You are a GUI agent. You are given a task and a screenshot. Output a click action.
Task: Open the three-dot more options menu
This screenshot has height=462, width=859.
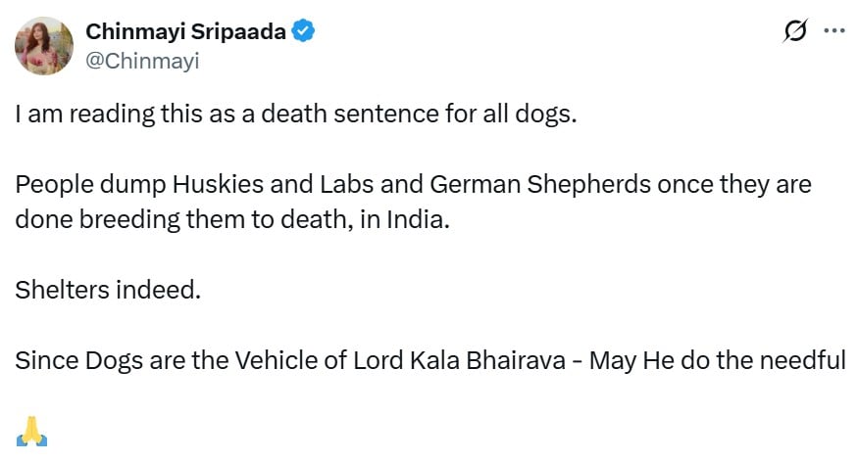(834, 30)
